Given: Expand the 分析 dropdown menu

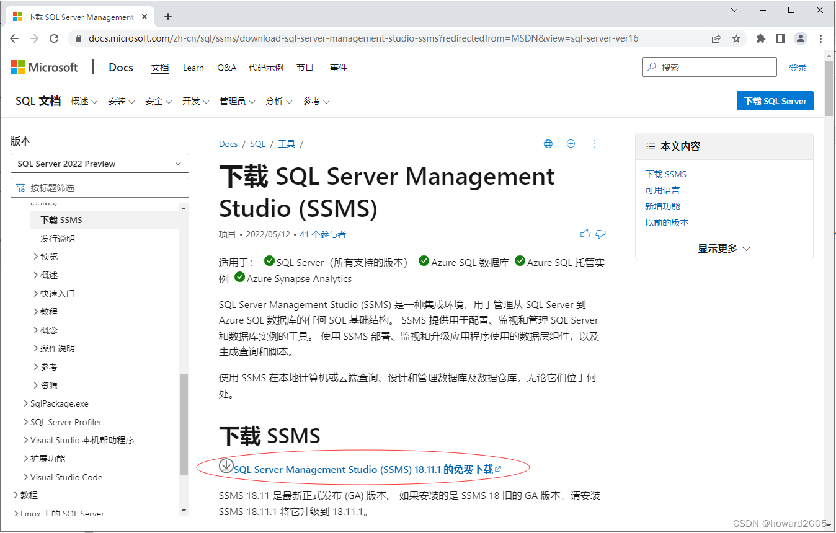Looking at the screenshot, I should (279, 101).
